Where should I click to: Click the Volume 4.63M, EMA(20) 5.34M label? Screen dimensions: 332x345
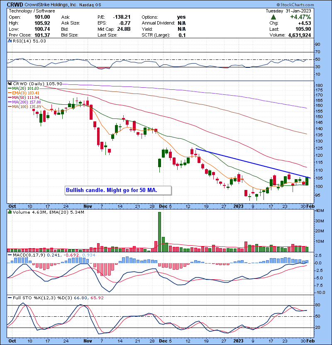click(x=48, y=212)
